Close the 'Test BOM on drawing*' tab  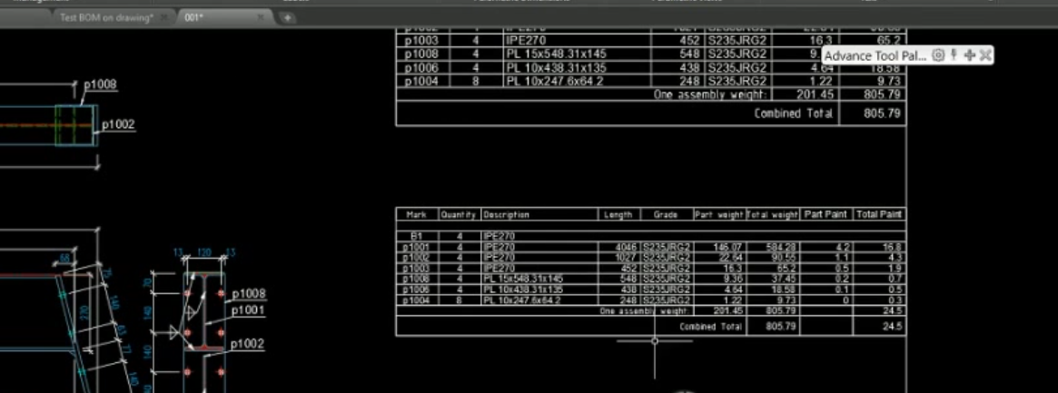coord(164,18)
